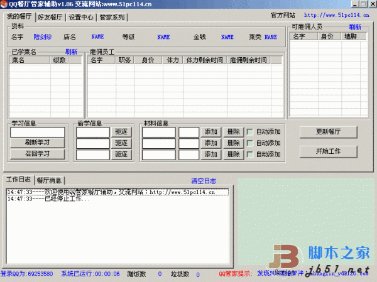Switch to the 我的餐厅 tab
Image resolution: width=377 pixels, height=282 pixels.
[19, 16]
